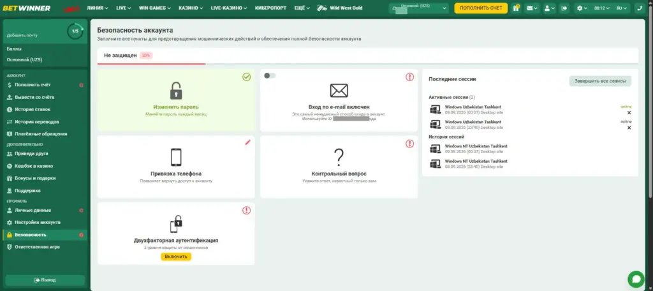Open the settings gear dropdown in header

click(x=582, y=8)
